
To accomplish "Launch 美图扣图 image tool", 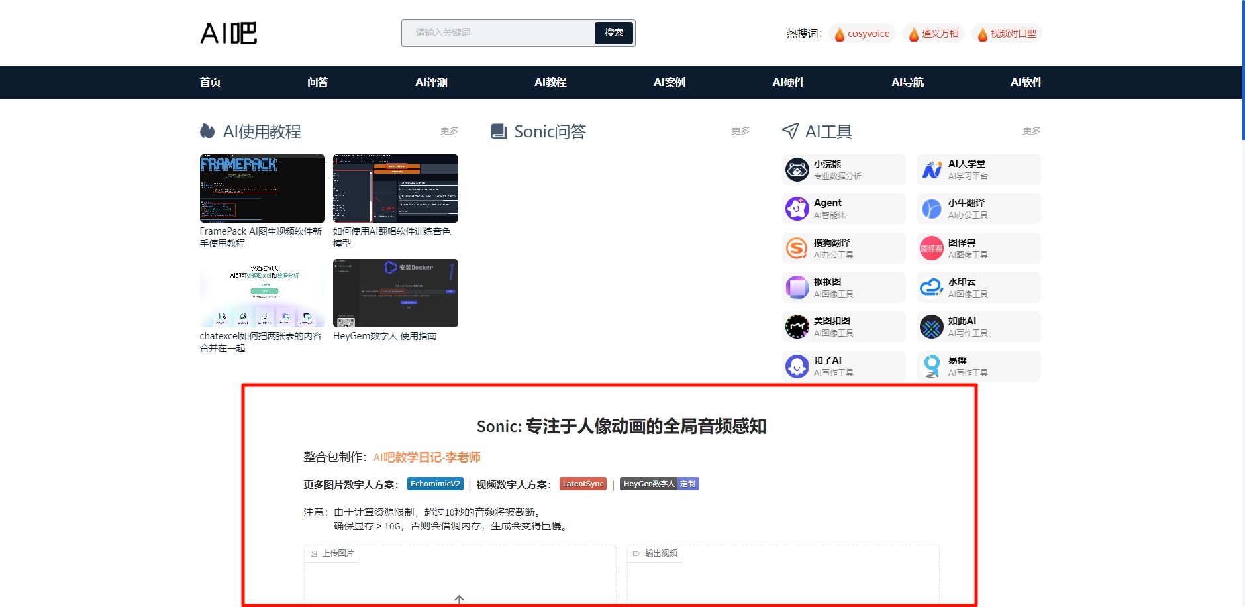I will pyautogui.click(x=844, y=326).
